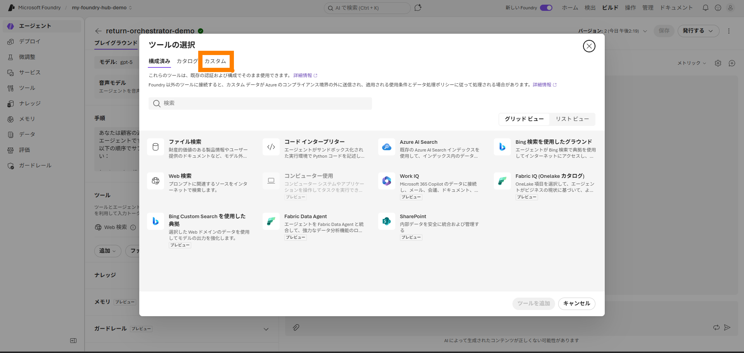Select the Fabric IQ (Onelake カタログ) icon

[x=502, y=181]
